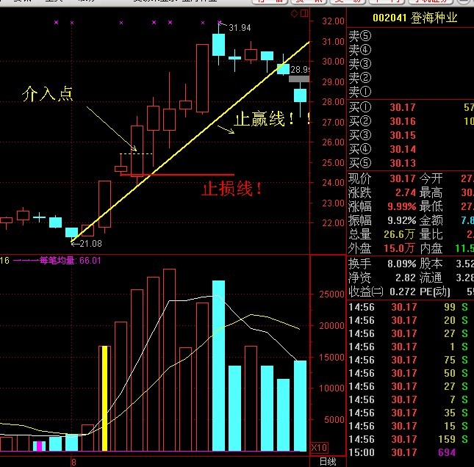Click the red diamond icon above the chart
Screen dimensions: 474x467
pyautogui.click(x=294, y=13)
